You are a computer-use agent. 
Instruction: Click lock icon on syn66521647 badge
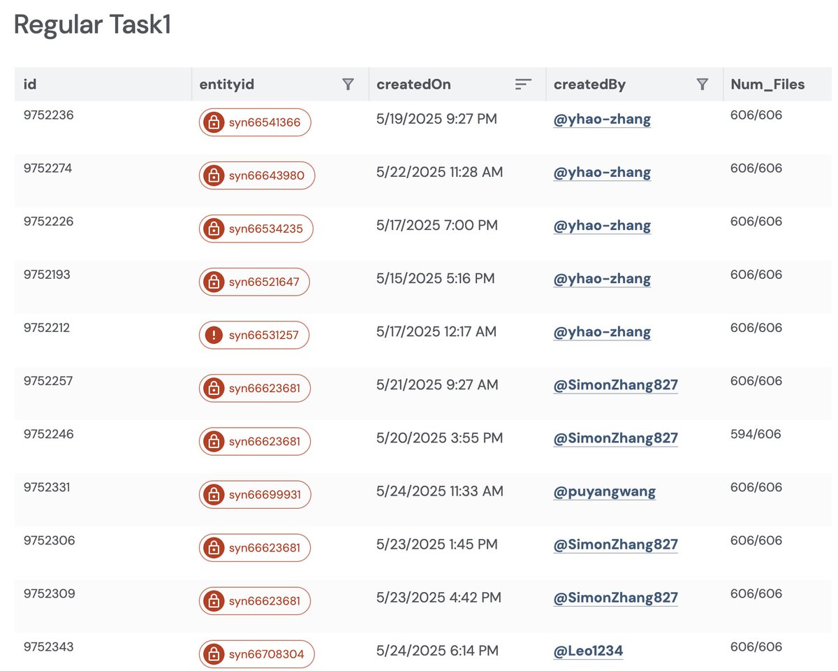click(x=214, y=282)
